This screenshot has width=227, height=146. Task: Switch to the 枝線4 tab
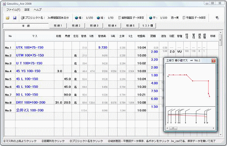point(112,26)
